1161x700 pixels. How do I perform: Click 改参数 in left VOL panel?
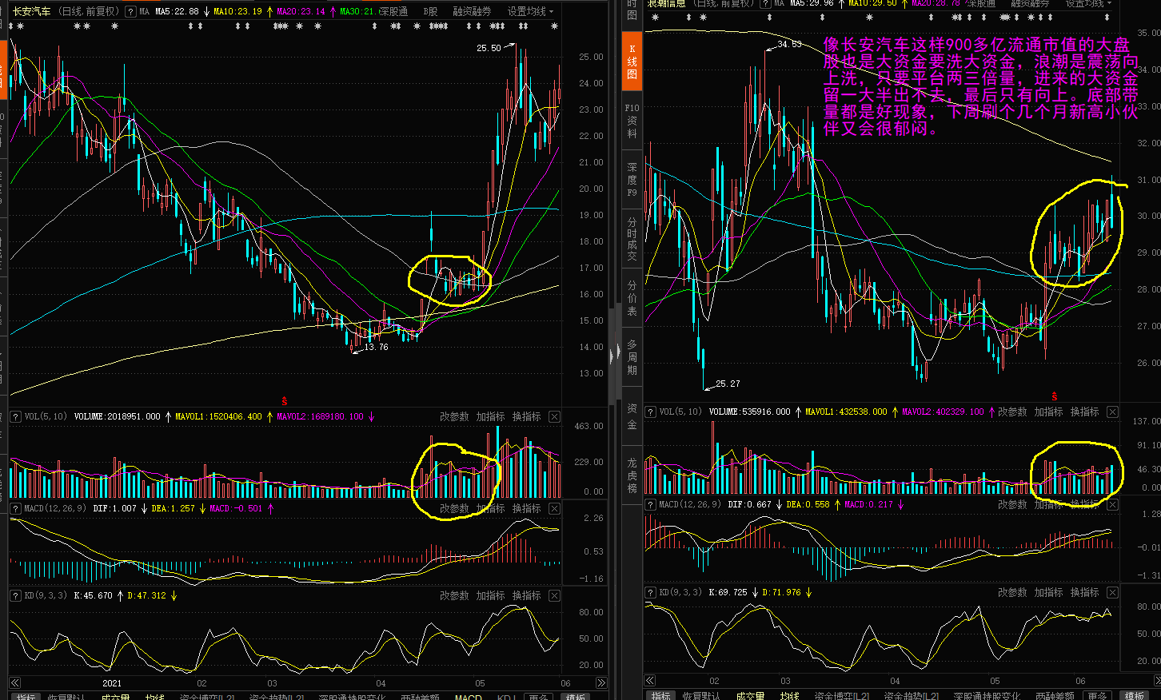454,416
